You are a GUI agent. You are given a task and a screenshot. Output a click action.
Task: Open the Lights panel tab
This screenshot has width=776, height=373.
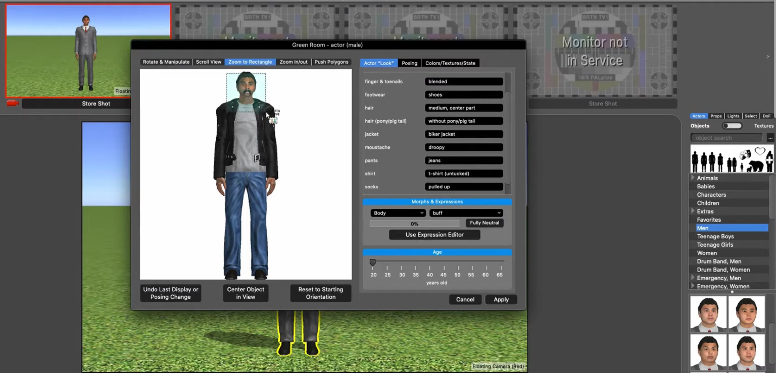point(733,116)
